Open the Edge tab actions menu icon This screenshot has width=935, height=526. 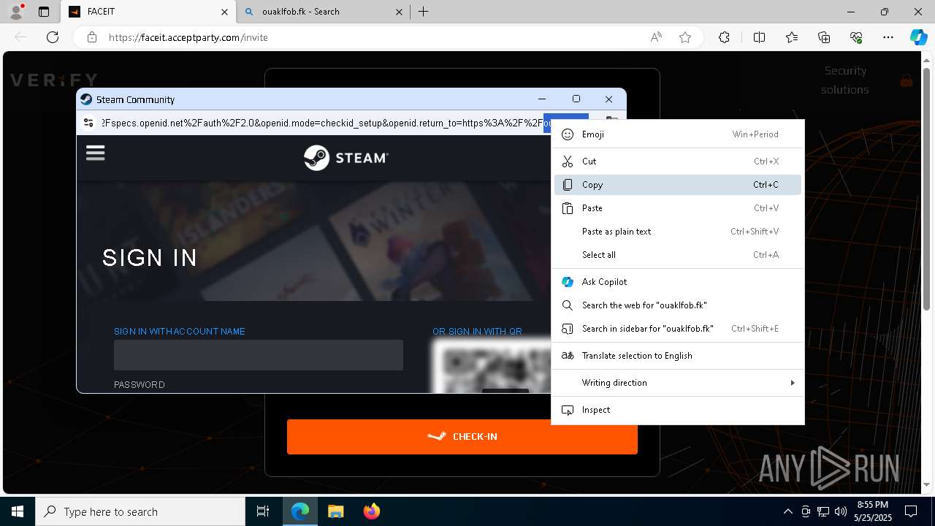tap(44, 12)
